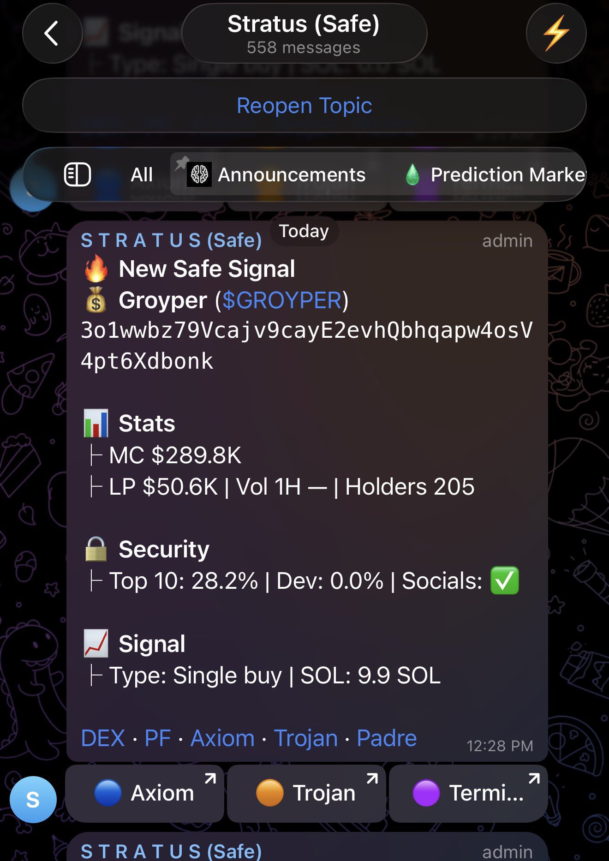Open the Stratus (Safe) chat header
Screen dimensions: 609x861
coord(304,34)
